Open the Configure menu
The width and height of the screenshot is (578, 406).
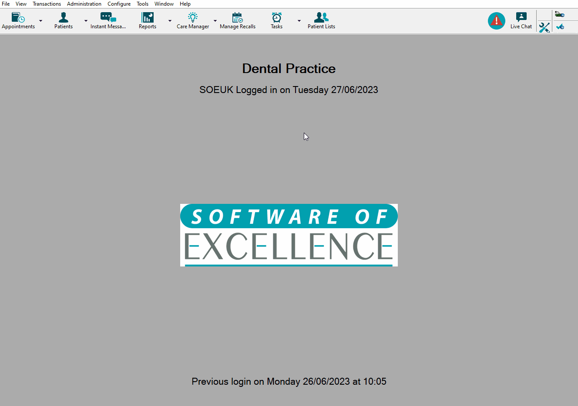point(119,4)
